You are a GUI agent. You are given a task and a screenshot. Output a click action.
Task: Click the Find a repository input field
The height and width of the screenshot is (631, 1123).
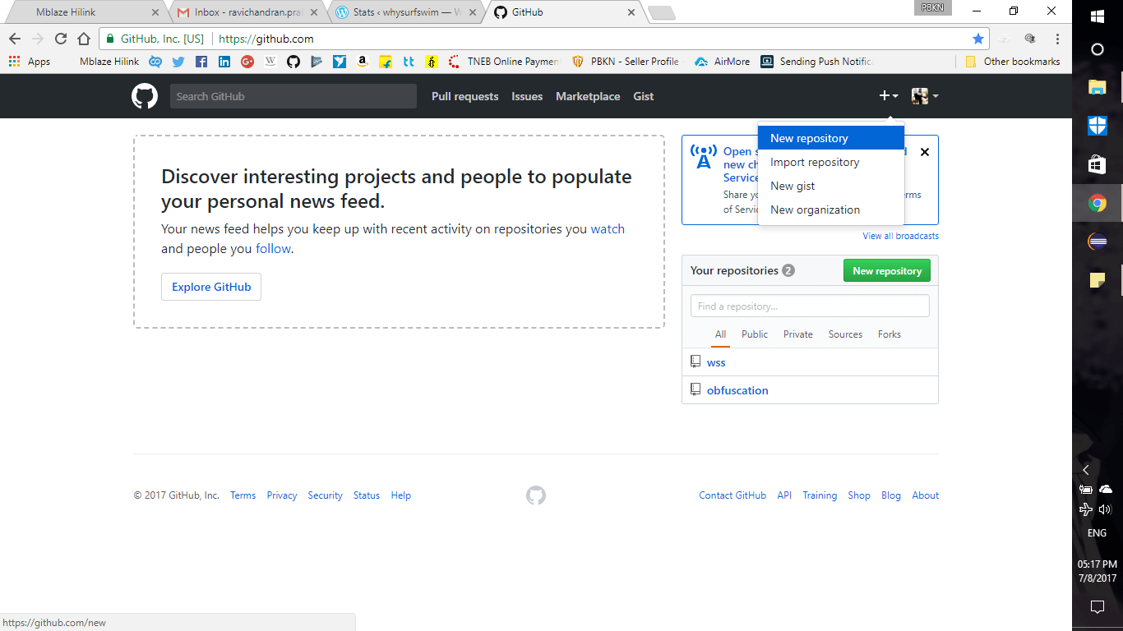[809, 306]
